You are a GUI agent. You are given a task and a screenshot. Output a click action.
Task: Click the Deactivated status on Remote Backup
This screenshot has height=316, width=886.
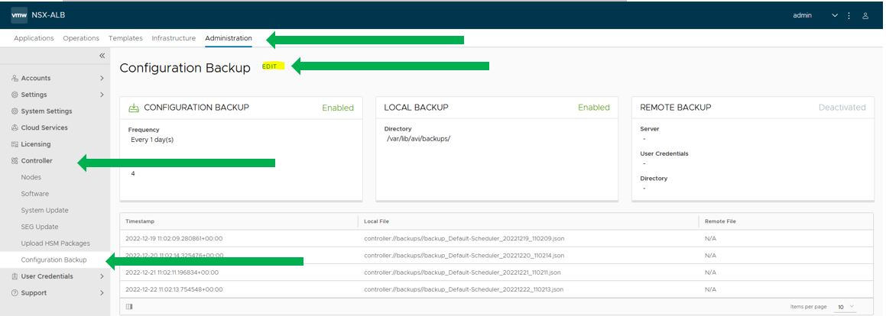click(x=842, y=107)
